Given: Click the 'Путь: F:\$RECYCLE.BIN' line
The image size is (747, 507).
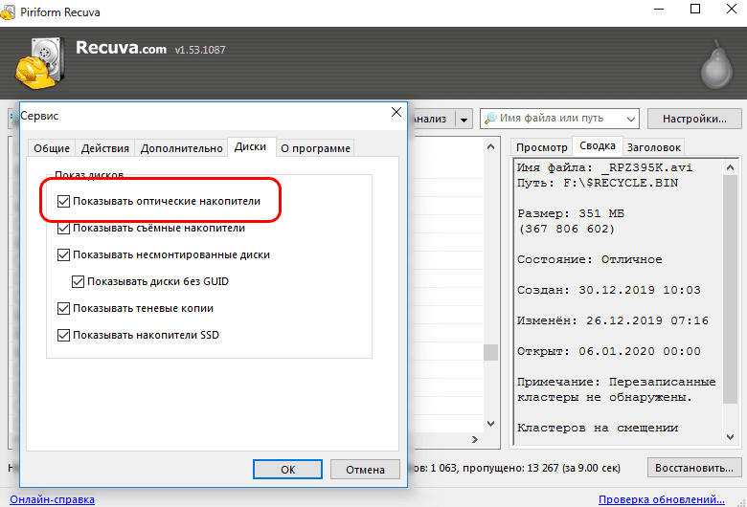Looking at the screenshot, I should tap(597, 184).
